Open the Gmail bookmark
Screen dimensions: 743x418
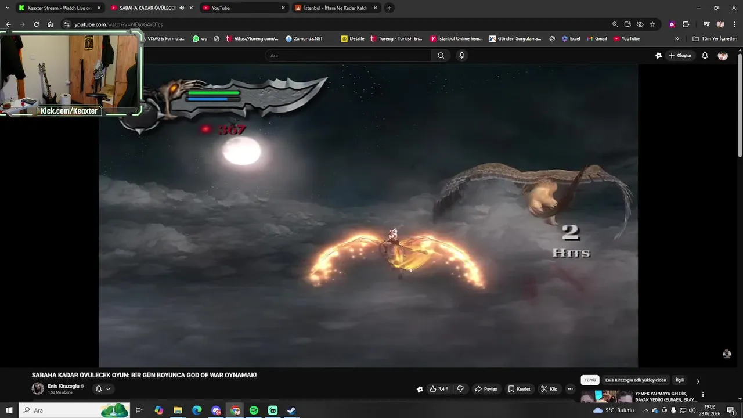click(x=596, y=39)
